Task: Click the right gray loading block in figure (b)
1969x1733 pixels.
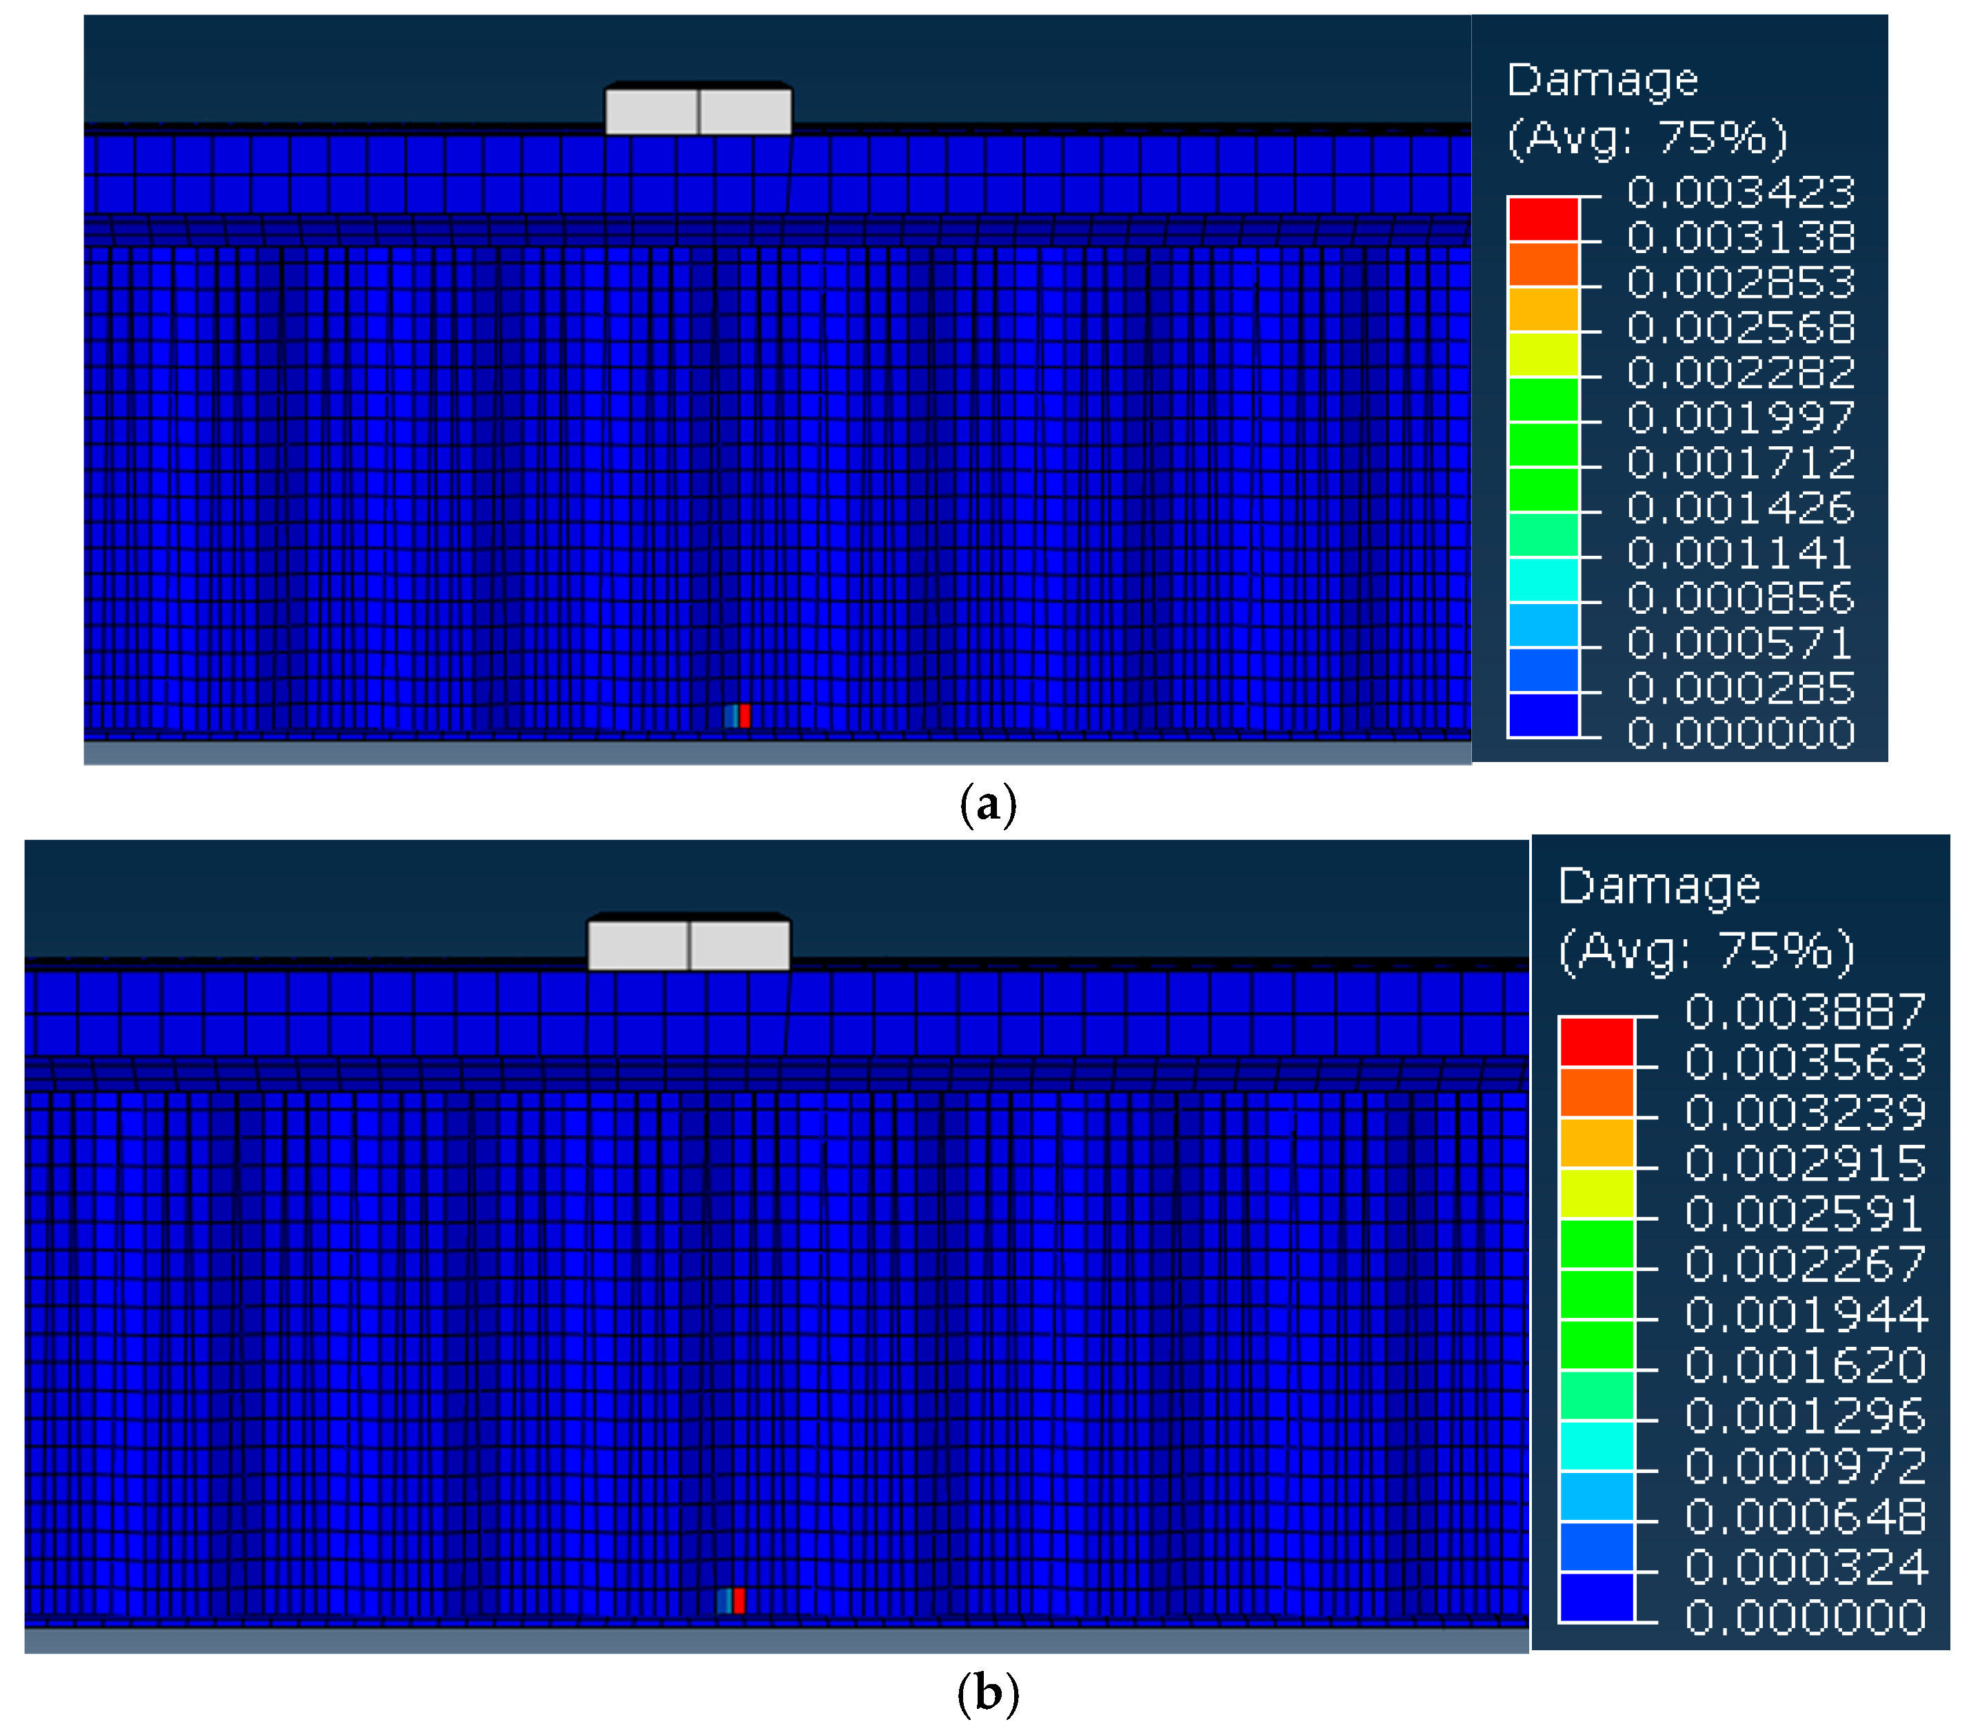Action: click(740, 945)
